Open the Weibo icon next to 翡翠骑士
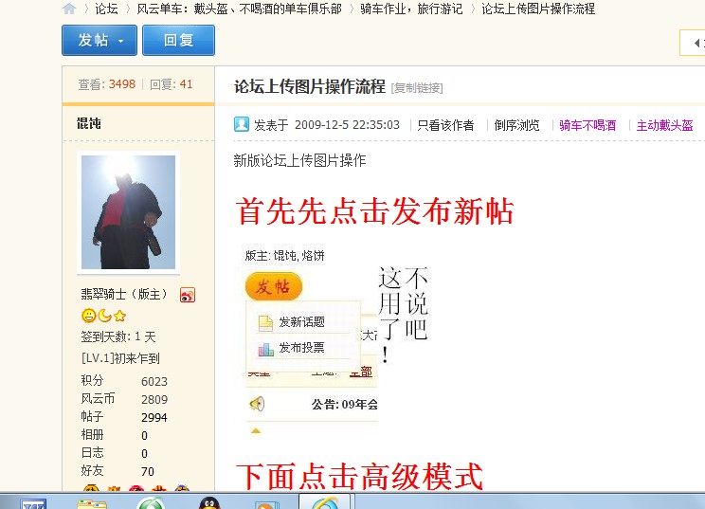Image resolution: width=705 pixels, height=509 pixels. pos(188,295)
